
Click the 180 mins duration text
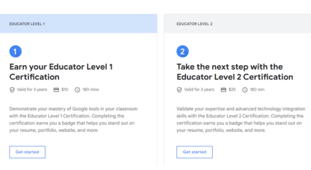click(x=91, y=89)
